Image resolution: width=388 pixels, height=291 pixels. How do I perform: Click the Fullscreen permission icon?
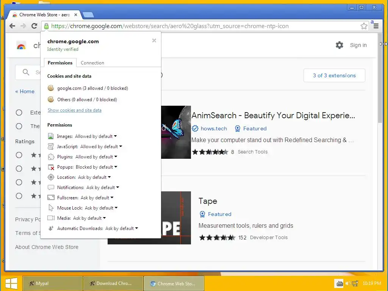tap(51, 197)
